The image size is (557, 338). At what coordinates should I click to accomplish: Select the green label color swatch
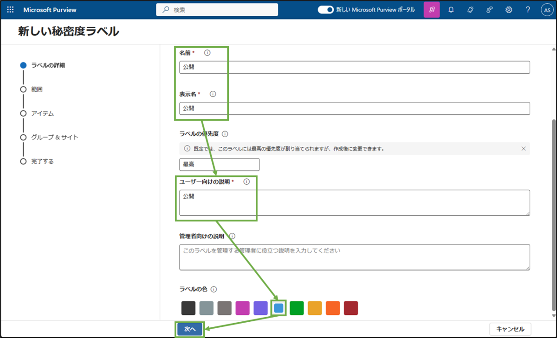(297, 308)
